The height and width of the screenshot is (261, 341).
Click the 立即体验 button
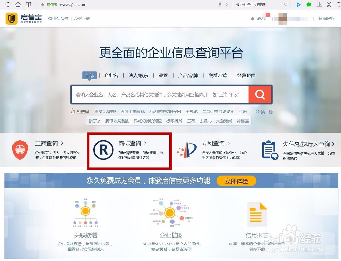pos(236,181)
